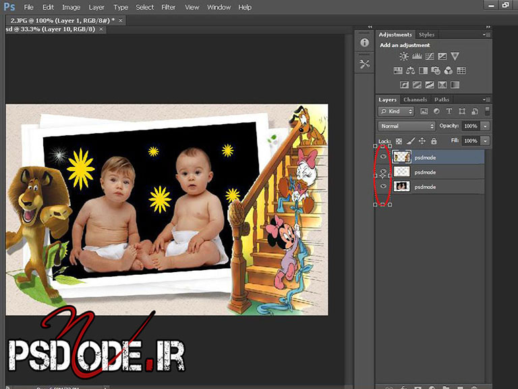Add a Posterize adjustment
Viewport: 518px width, 389px height.
[x=417, y=85]
